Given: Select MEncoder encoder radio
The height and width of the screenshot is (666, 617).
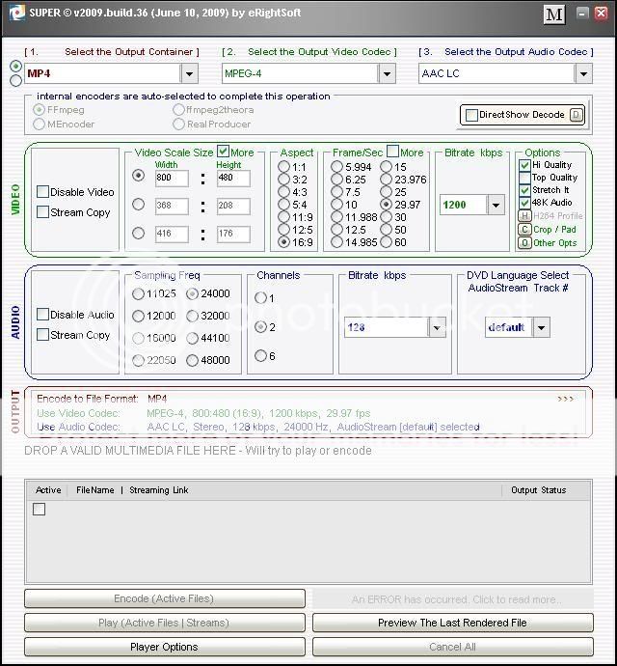Looking at the screenshot, I should [x=39, y=124].
